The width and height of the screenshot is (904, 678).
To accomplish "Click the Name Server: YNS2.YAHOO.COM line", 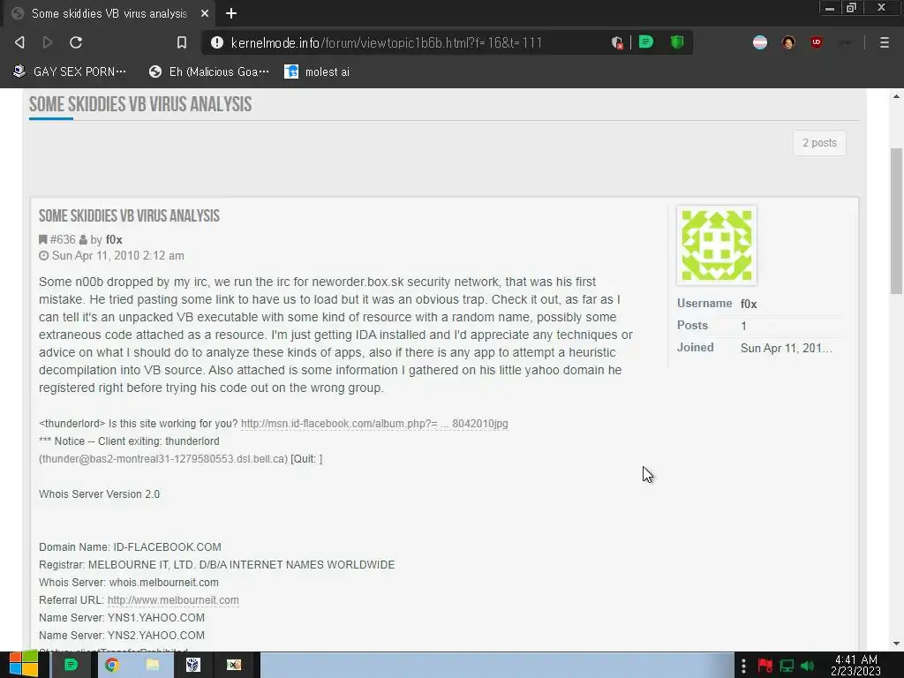I will click(x=122, y=636).
